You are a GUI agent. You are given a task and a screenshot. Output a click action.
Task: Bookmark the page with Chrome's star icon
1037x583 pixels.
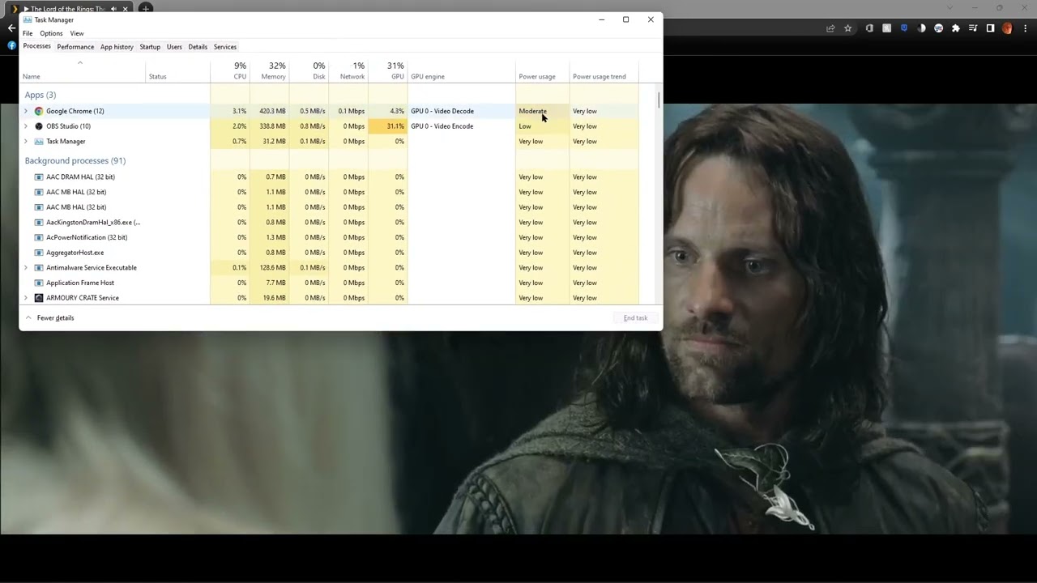847,28
